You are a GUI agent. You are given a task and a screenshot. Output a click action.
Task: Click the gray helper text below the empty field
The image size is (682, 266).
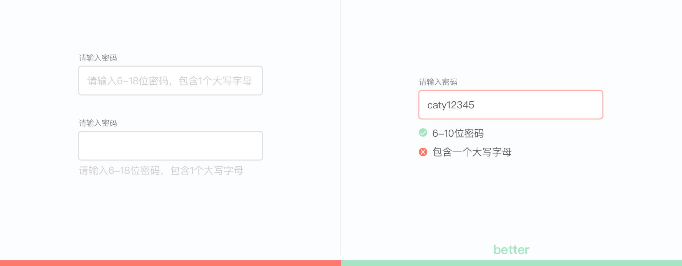click(161, 171)
